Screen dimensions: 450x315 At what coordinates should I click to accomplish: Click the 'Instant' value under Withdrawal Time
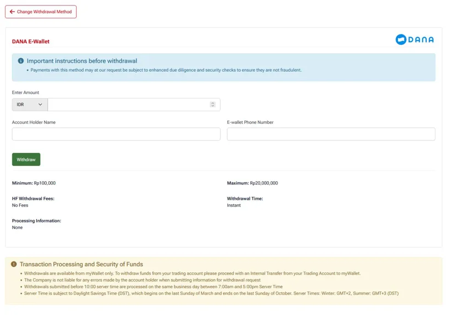[234, 205]
